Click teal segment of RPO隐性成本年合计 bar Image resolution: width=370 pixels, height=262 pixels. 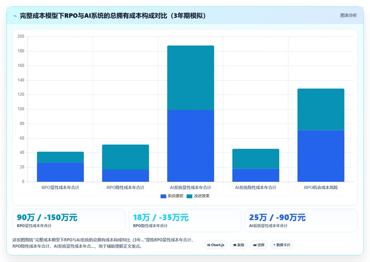tap(125, 157)
